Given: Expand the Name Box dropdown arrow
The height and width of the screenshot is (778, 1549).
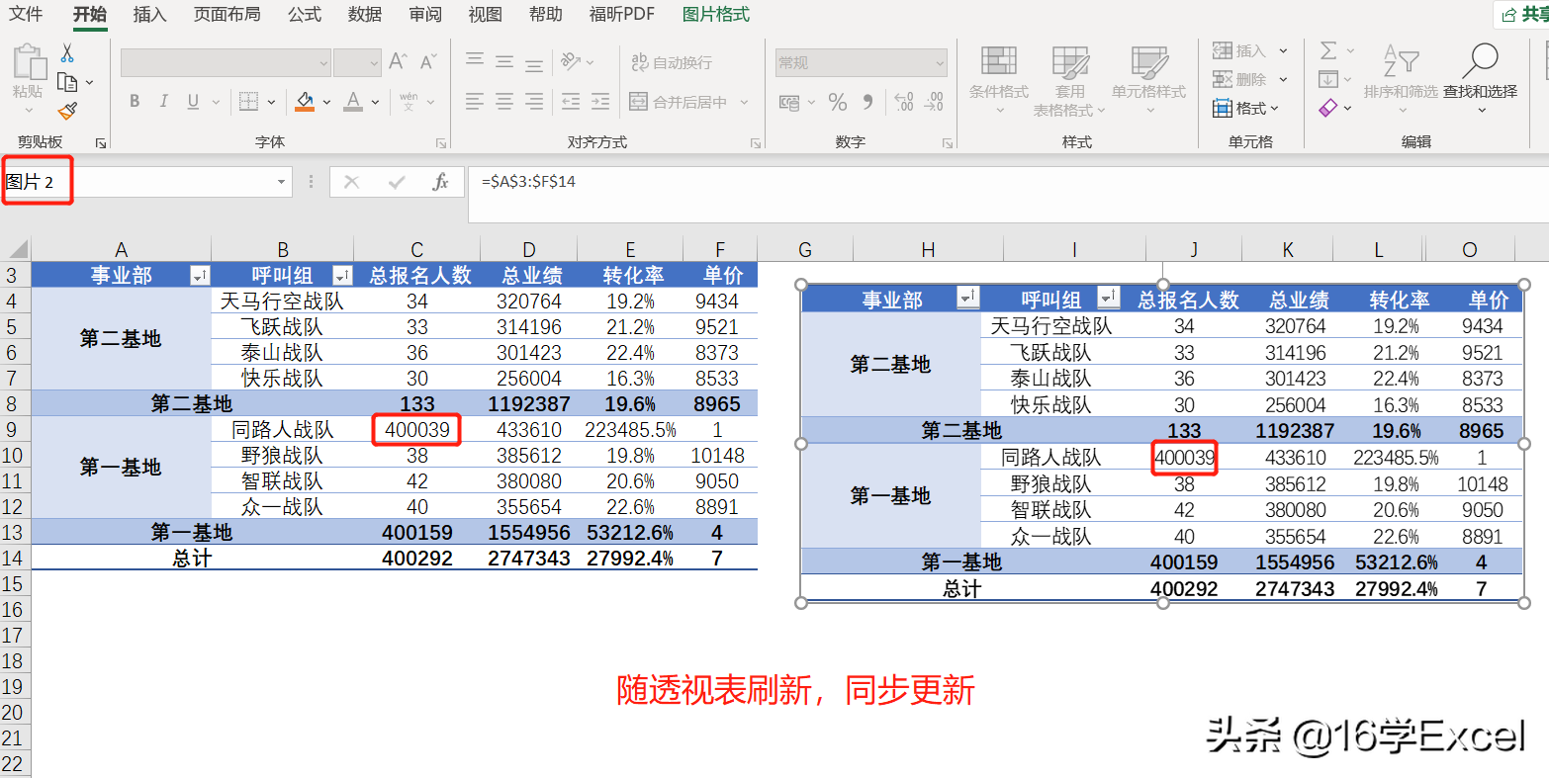Looking at the screenshot, I should point(282,182).
